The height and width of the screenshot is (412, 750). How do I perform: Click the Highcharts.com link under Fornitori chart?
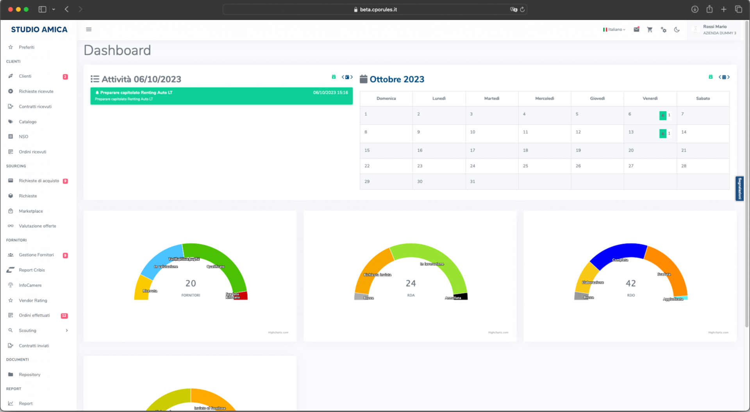click(278, 333)
